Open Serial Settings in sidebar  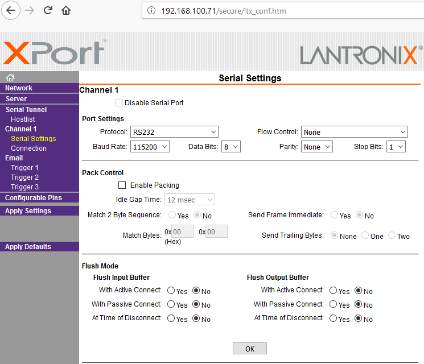tap(33, 139)
